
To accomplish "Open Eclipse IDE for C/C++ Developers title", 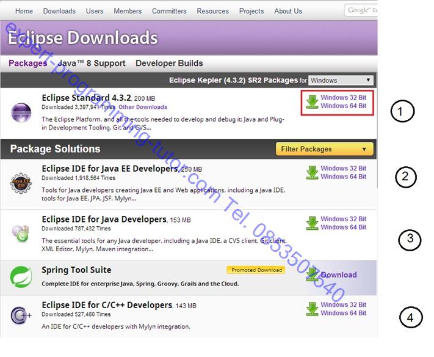I will pos(107,305).
